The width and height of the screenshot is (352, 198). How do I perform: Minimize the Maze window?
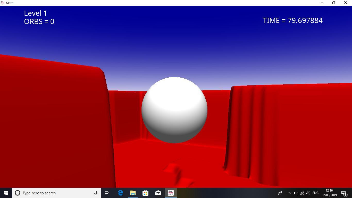pos(322,3)
